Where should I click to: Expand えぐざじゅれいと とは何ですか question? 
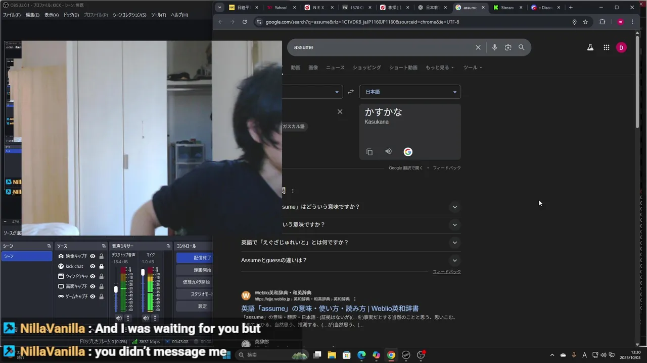454,243
